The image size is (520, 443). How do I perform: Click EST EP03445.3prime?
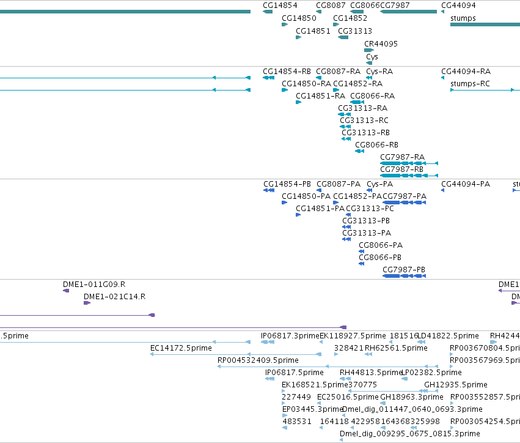click(x=312, y=409)
